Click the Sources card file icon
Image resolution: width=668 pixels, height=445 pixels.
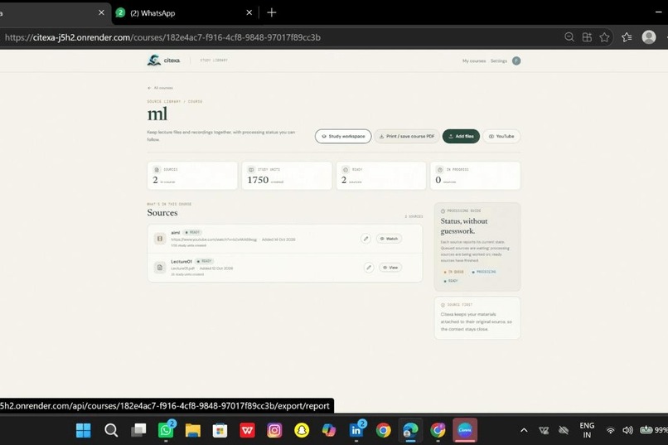pos(157,170)
